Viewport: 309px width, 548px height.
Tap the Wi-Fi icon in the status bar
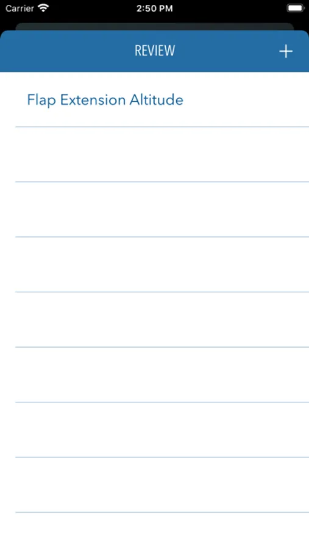point(43,8)
